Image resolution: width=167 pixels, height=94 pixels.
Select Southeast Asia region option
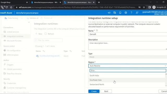coord(127,80)
